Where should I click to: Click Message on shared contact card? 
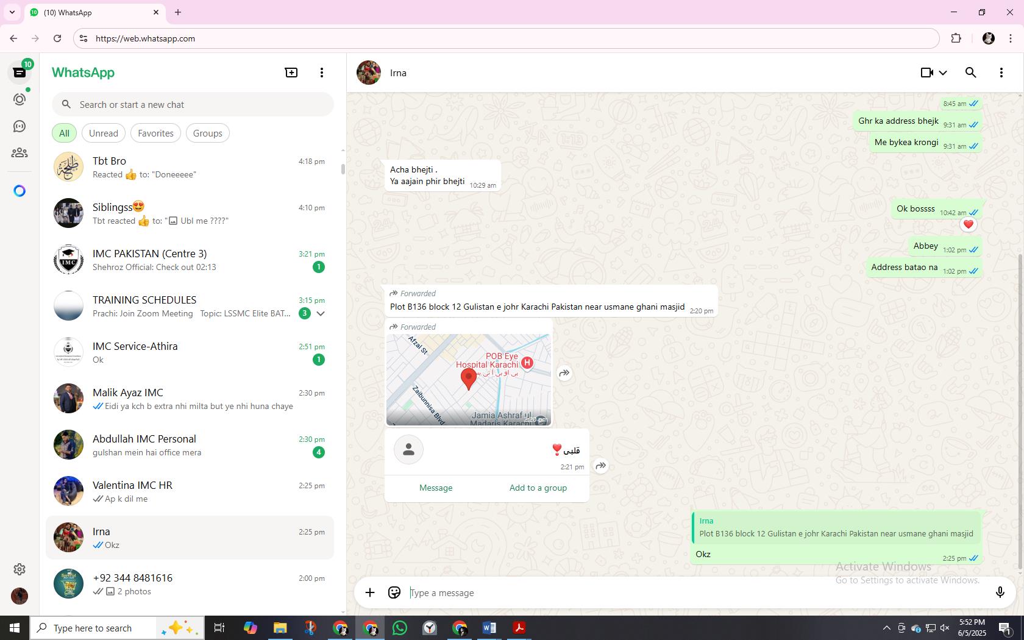pos(436,488)
